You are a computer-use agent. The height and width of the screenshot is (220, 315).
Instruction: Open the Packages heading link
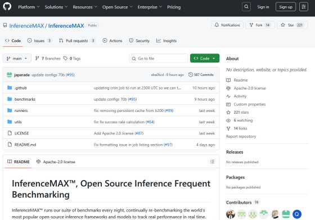(x=235, y=177)
